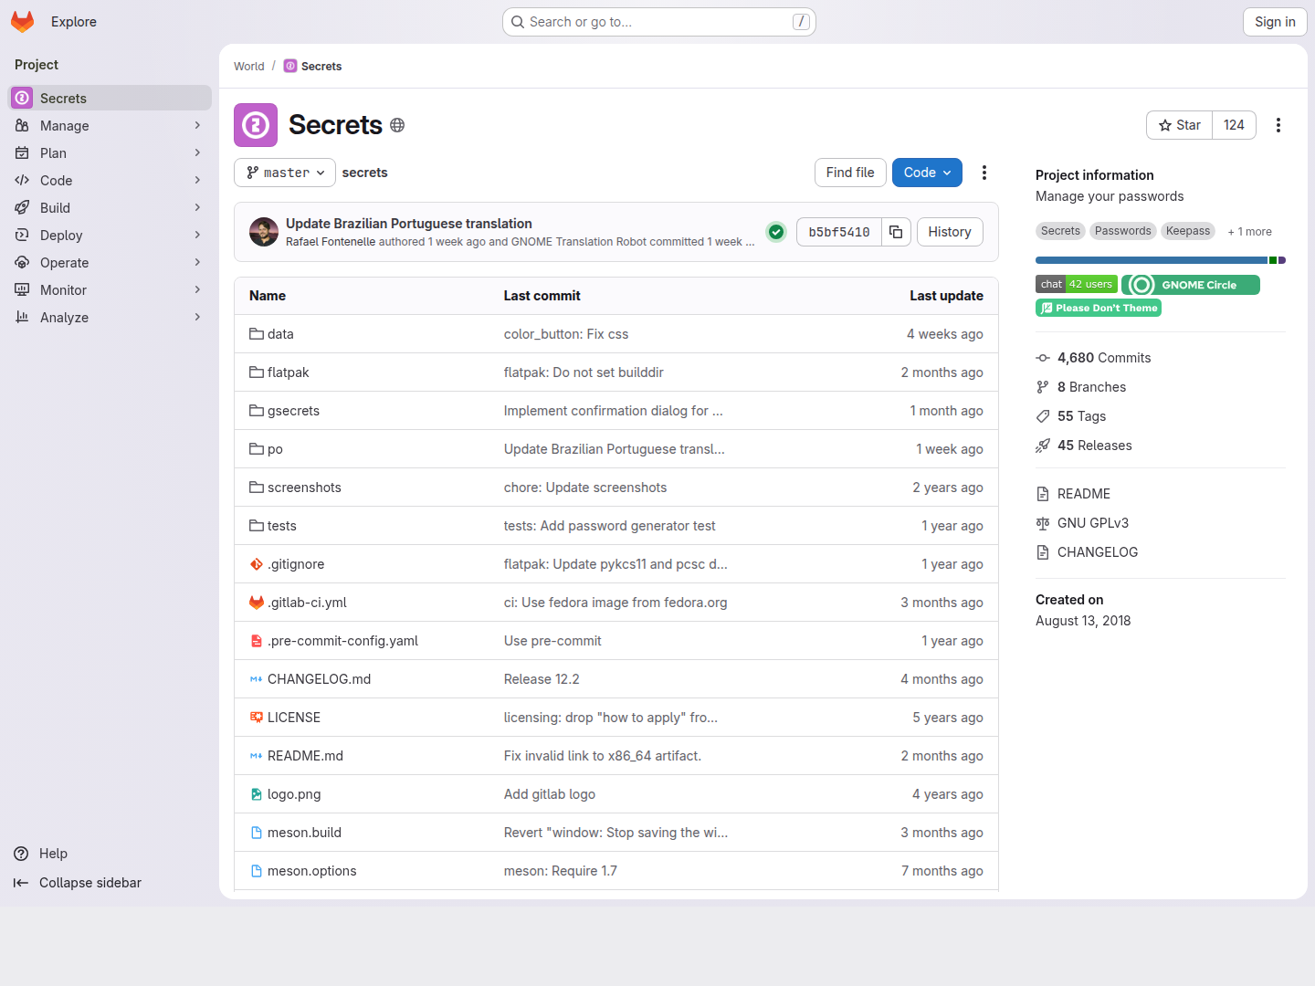This screenshot has height=986, width=1315.
Task: Click the Collapse sidebar arrow icon
Action: (x=21, y=883)
